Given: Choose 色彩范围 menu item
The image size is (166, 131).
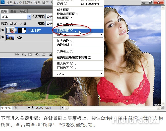Looking at the screenshot, I should click(78, 24).
